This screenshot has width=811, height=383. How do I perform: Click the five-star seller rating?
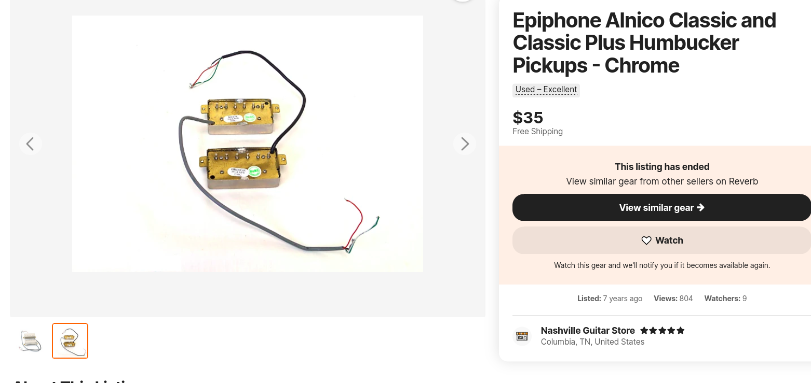[x=663, y=331]
